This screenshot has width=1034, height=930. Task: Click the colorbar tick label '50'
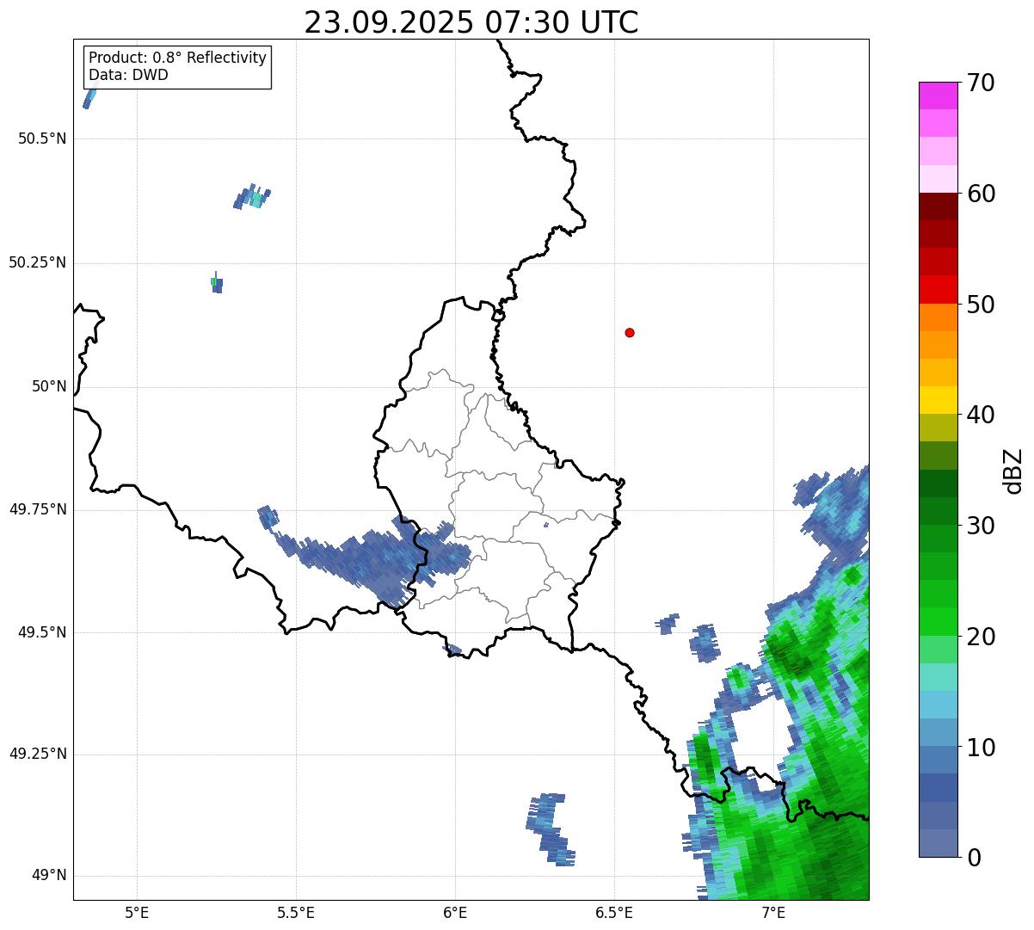click(981, 305)
